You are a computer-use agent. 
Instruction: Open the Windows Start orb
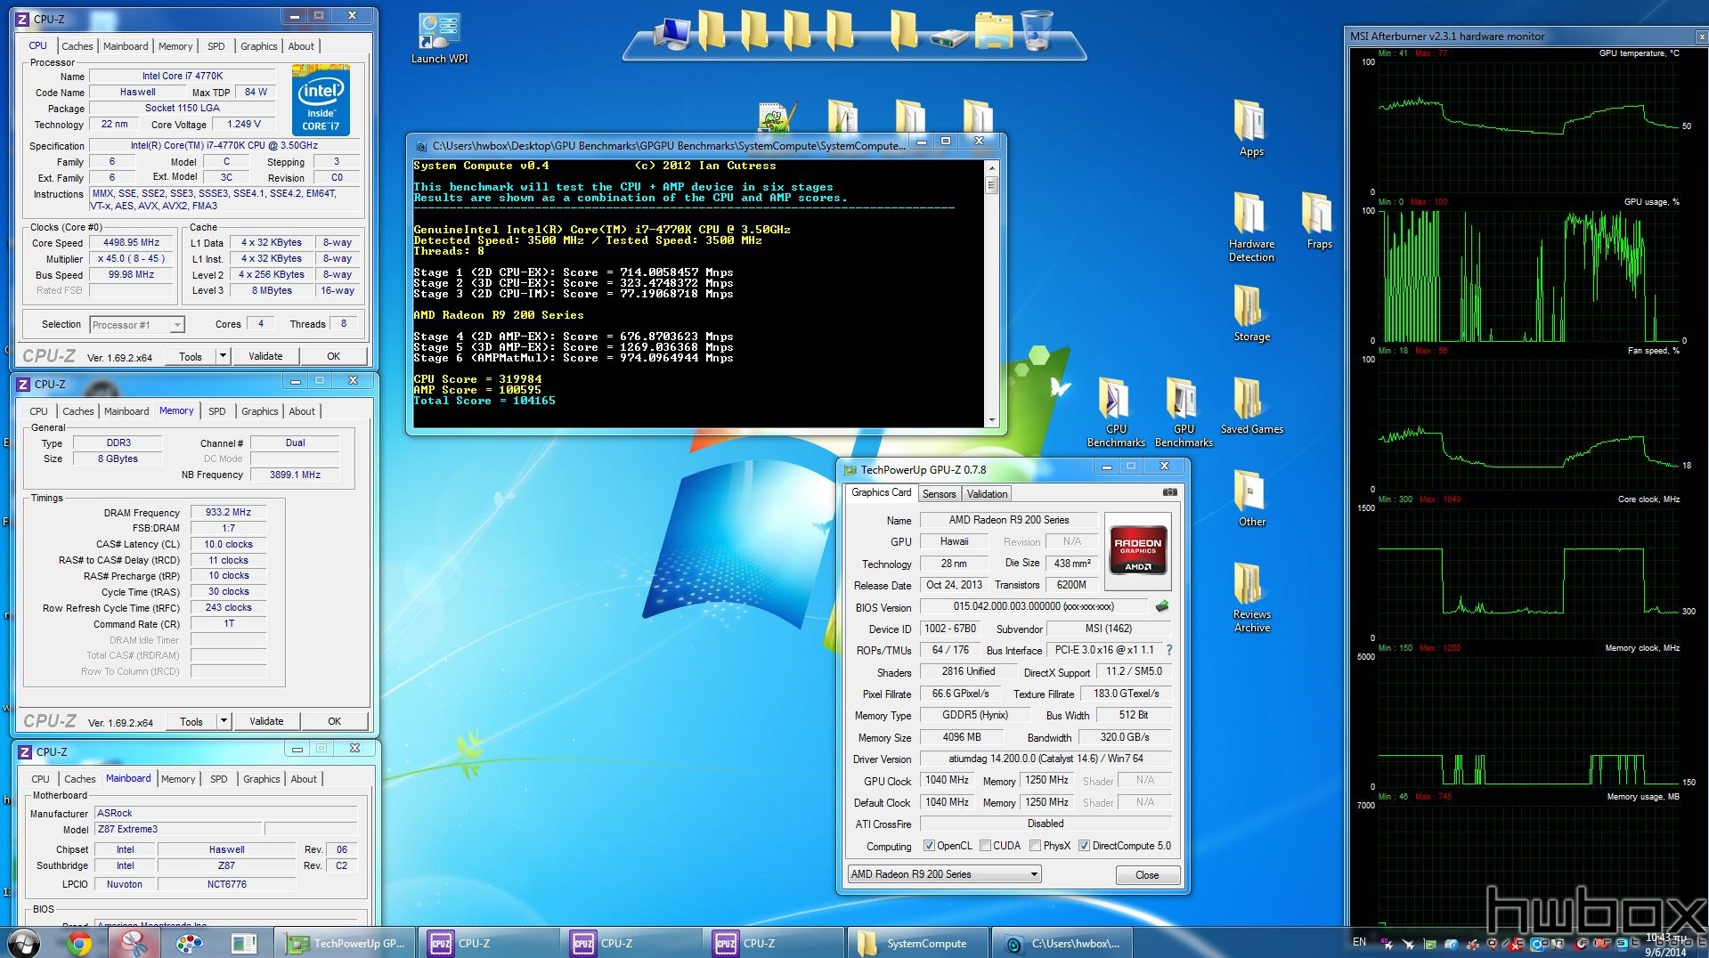[24, 943]
